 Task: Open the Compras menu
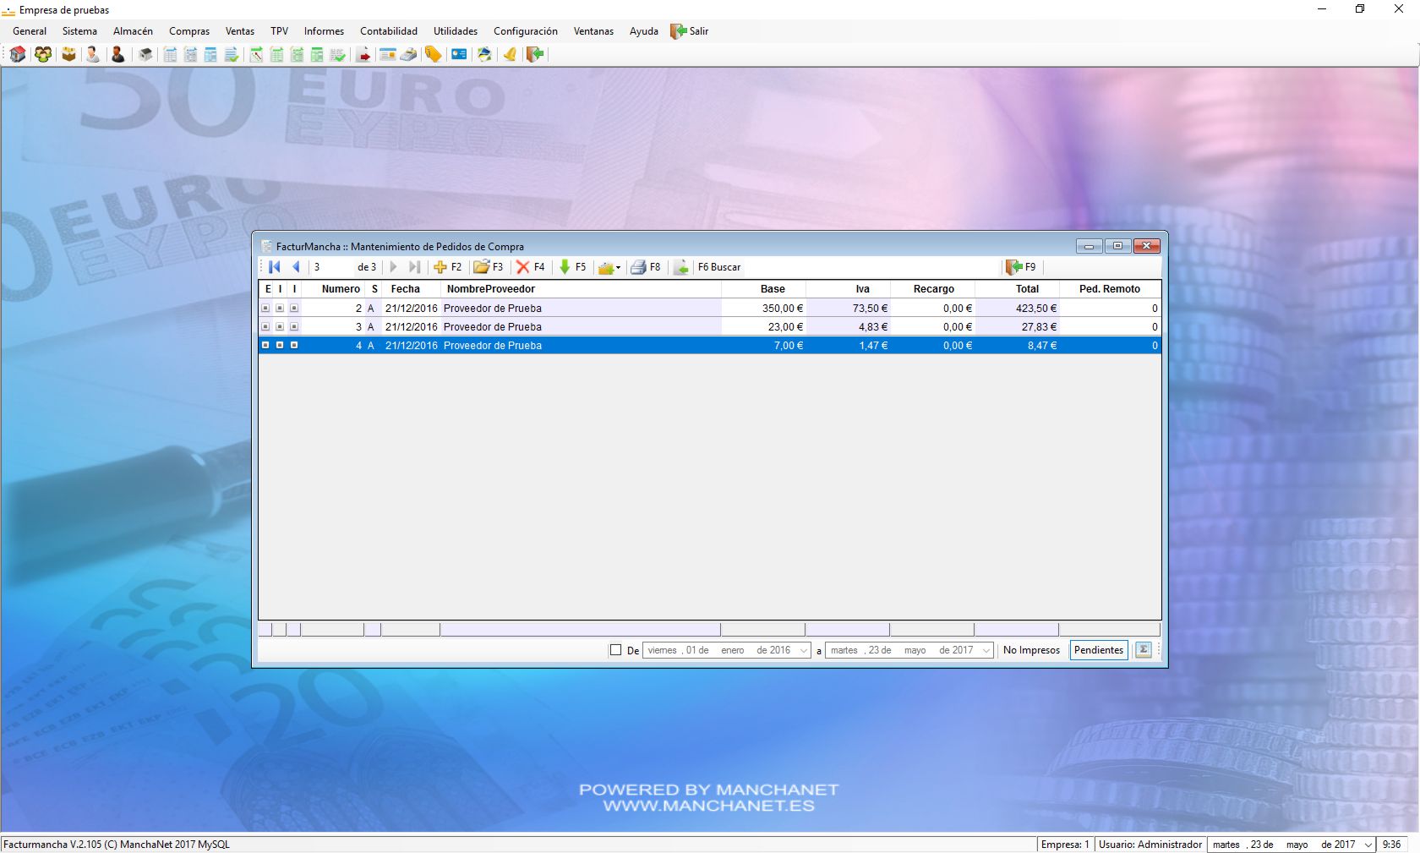coord(188,31)
